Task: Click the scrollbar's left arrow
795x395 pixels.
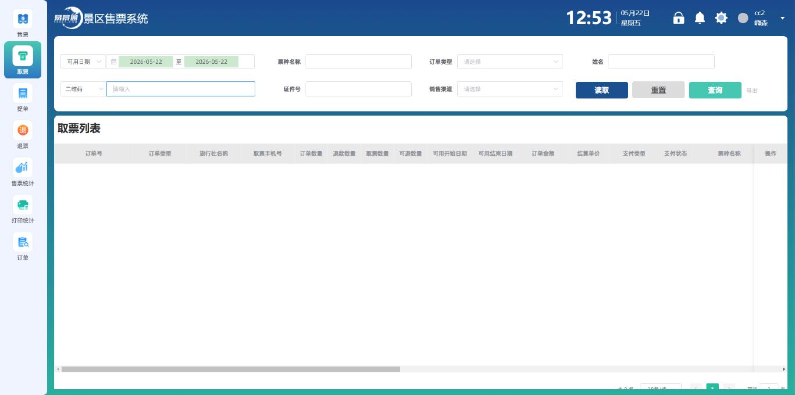Action: pos(57,369)
